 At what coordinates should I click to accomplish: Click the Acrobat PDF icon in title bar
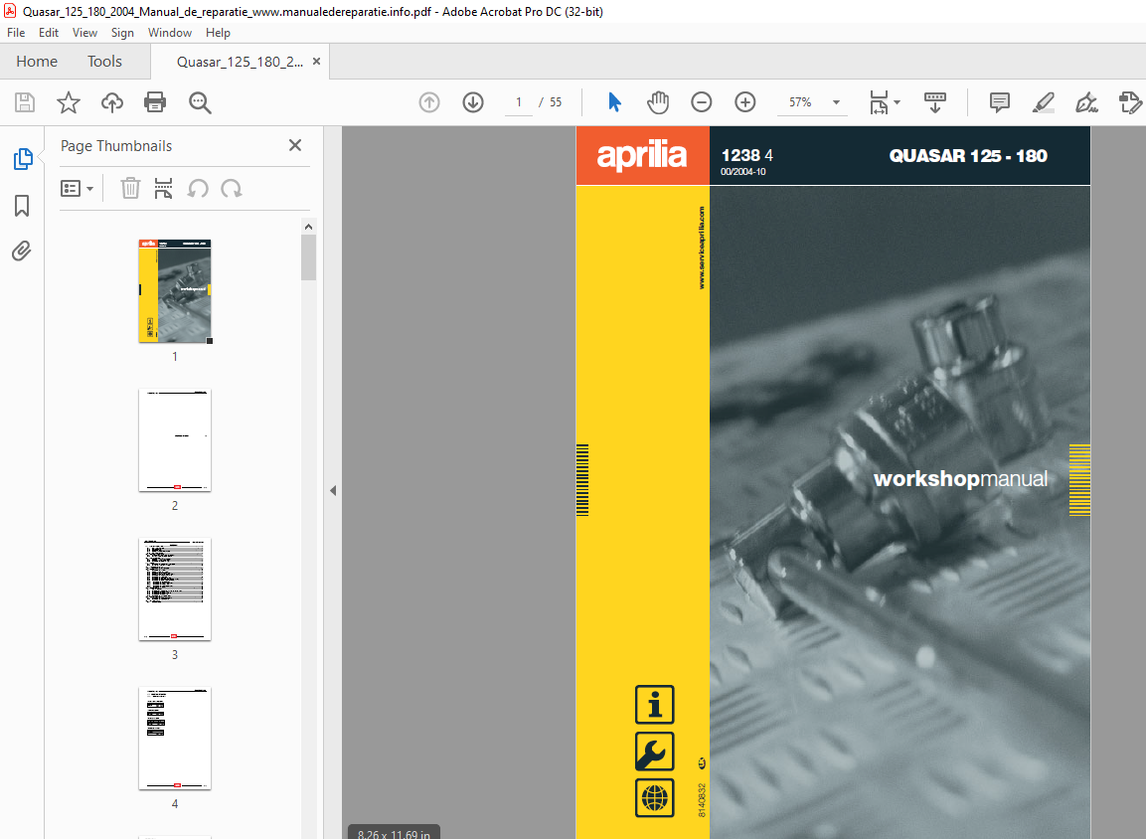10,11
